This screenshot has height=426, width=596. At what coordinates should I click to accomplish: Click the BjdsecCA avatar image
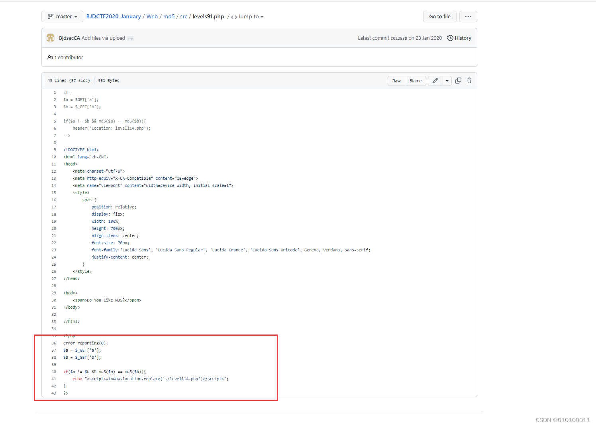51,38
